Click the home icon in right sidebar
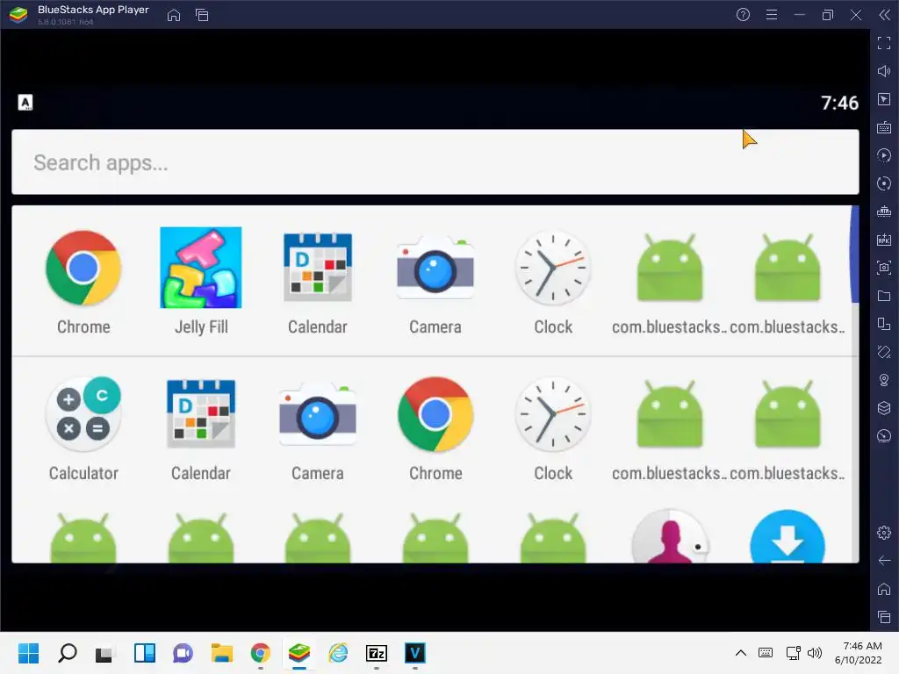Screen dimensions: 899x674 [x=884, y=589]
